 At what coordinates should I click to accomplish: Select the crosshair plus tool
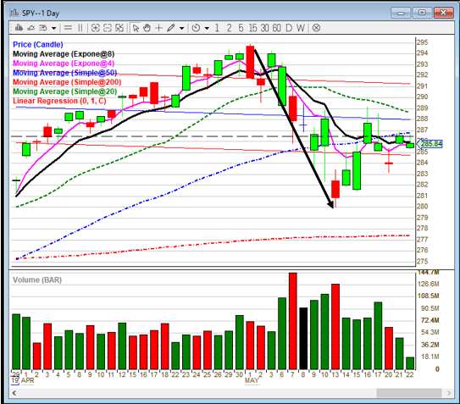158,28
